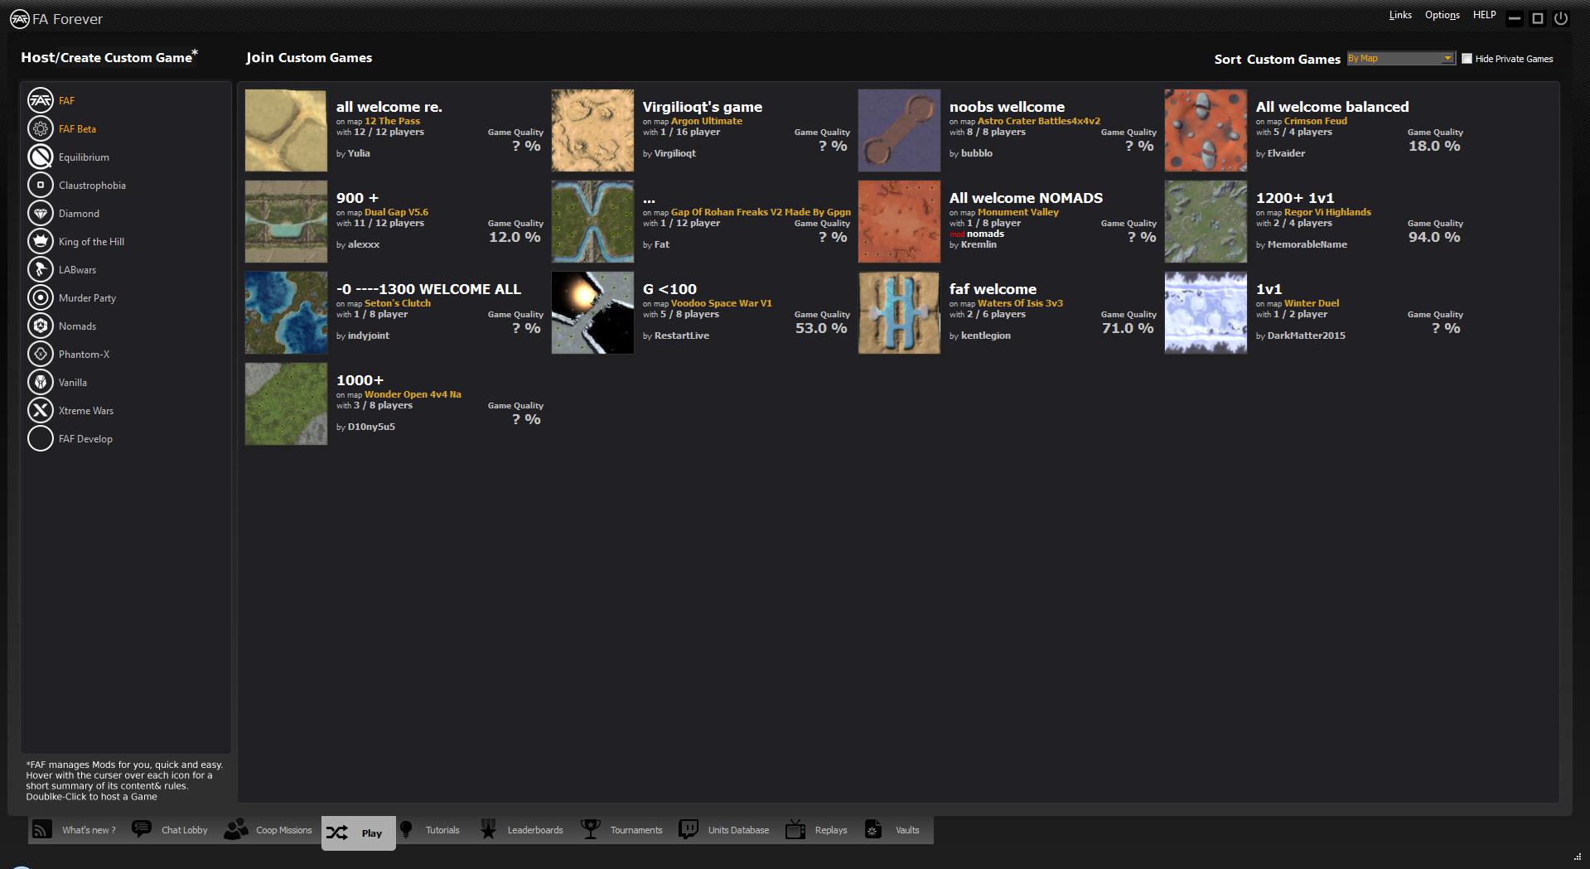Click the Coop Missions people icon
Viewport: 1590px width, 869px height.
pyautogui.click(x=236, y=829)
